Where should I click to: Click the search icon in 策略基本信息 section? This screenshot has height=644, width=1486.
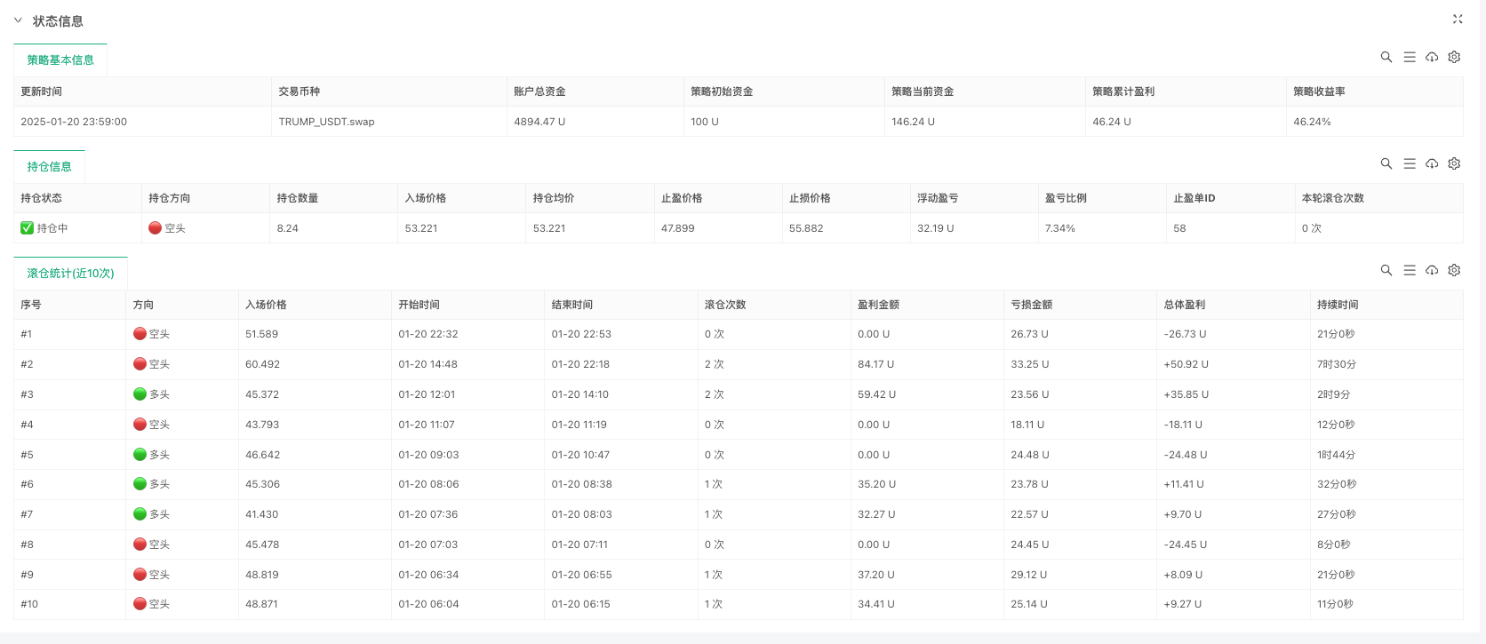click(x=1386, y=57)
